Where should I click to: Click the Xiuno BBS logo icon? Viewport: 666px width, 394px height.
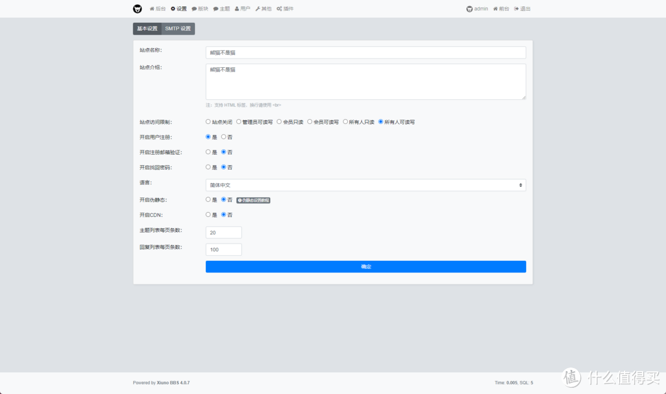point(138,9)
